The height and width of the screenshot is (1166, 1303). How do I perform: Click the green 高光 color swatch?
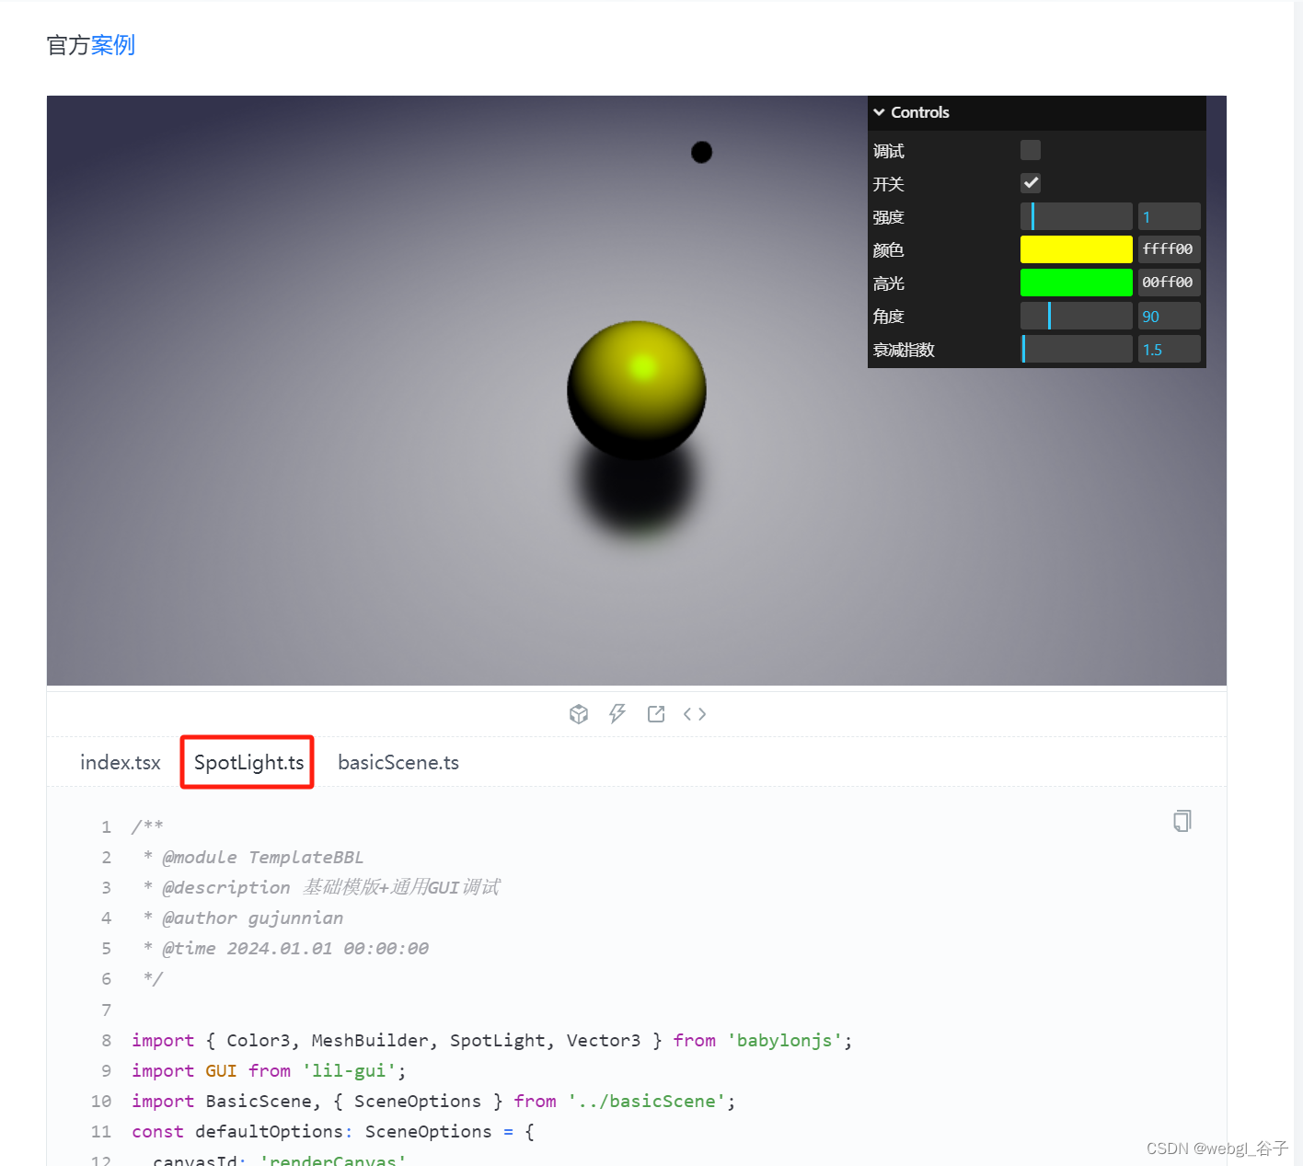(1076, 282)
